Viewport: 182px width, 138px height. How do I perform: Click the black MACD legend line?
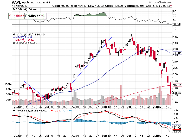tap(14, 110)
